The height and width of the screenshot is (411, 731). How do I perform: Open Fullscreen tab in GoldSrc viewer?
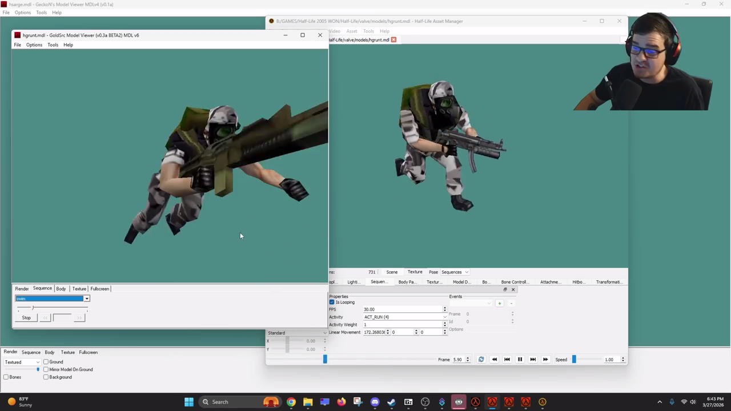click(x=100, y=289)
